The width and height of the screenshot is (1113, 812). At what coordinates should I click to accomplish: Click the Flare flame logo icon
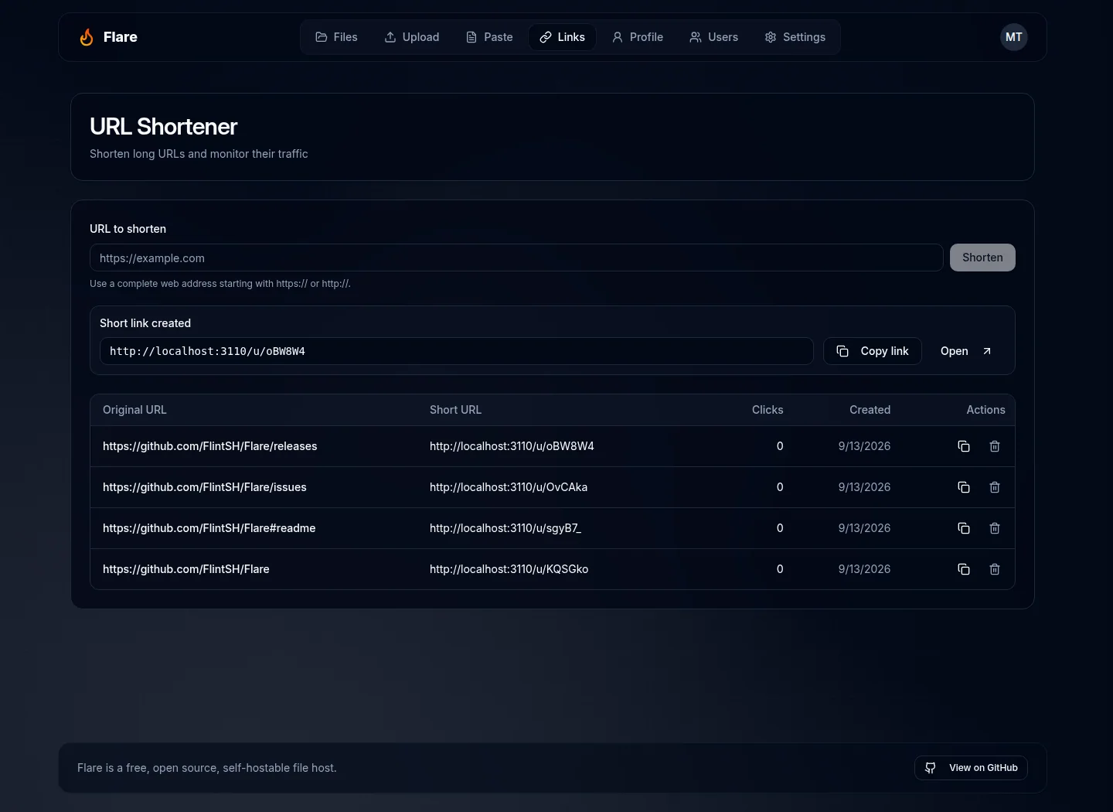(x=87, y=37)
